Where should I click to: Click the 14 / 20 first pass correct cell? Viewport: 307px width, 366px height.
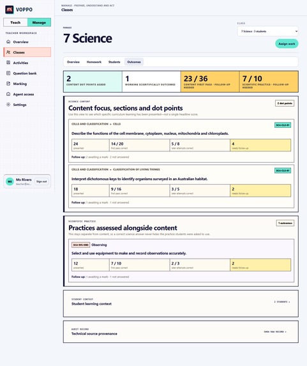[139, 146]
